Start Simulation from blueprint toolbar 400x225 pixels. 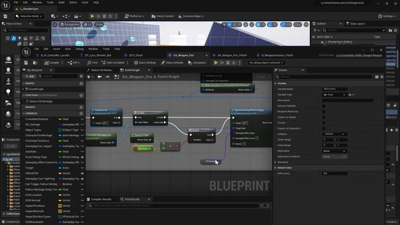click(197, 62)
